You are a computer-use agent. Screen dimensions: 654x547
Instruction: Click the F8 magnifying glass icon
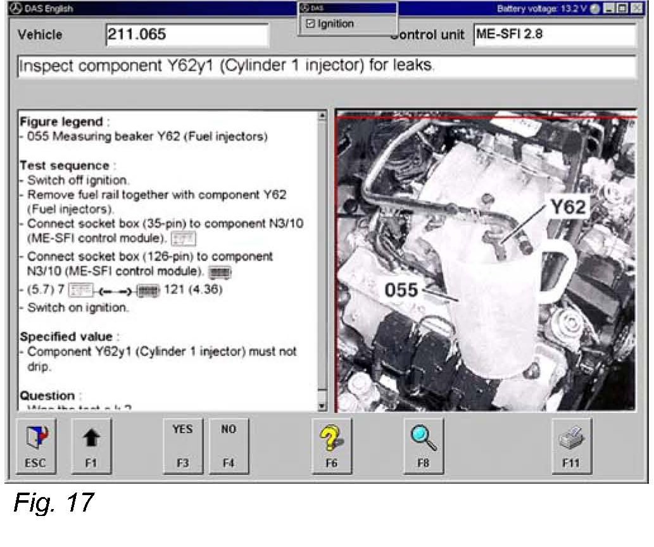tap(424, 445)
